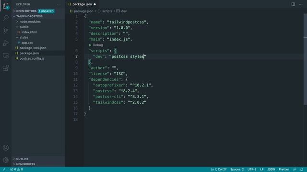
Task: Change indentation via Spaces: 2
Action: click(x=237, y=169)
